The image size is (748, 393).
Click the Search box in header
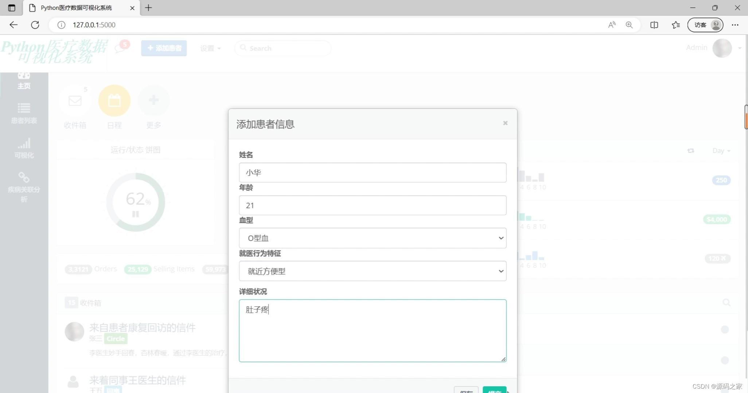[x=283, y=48]
